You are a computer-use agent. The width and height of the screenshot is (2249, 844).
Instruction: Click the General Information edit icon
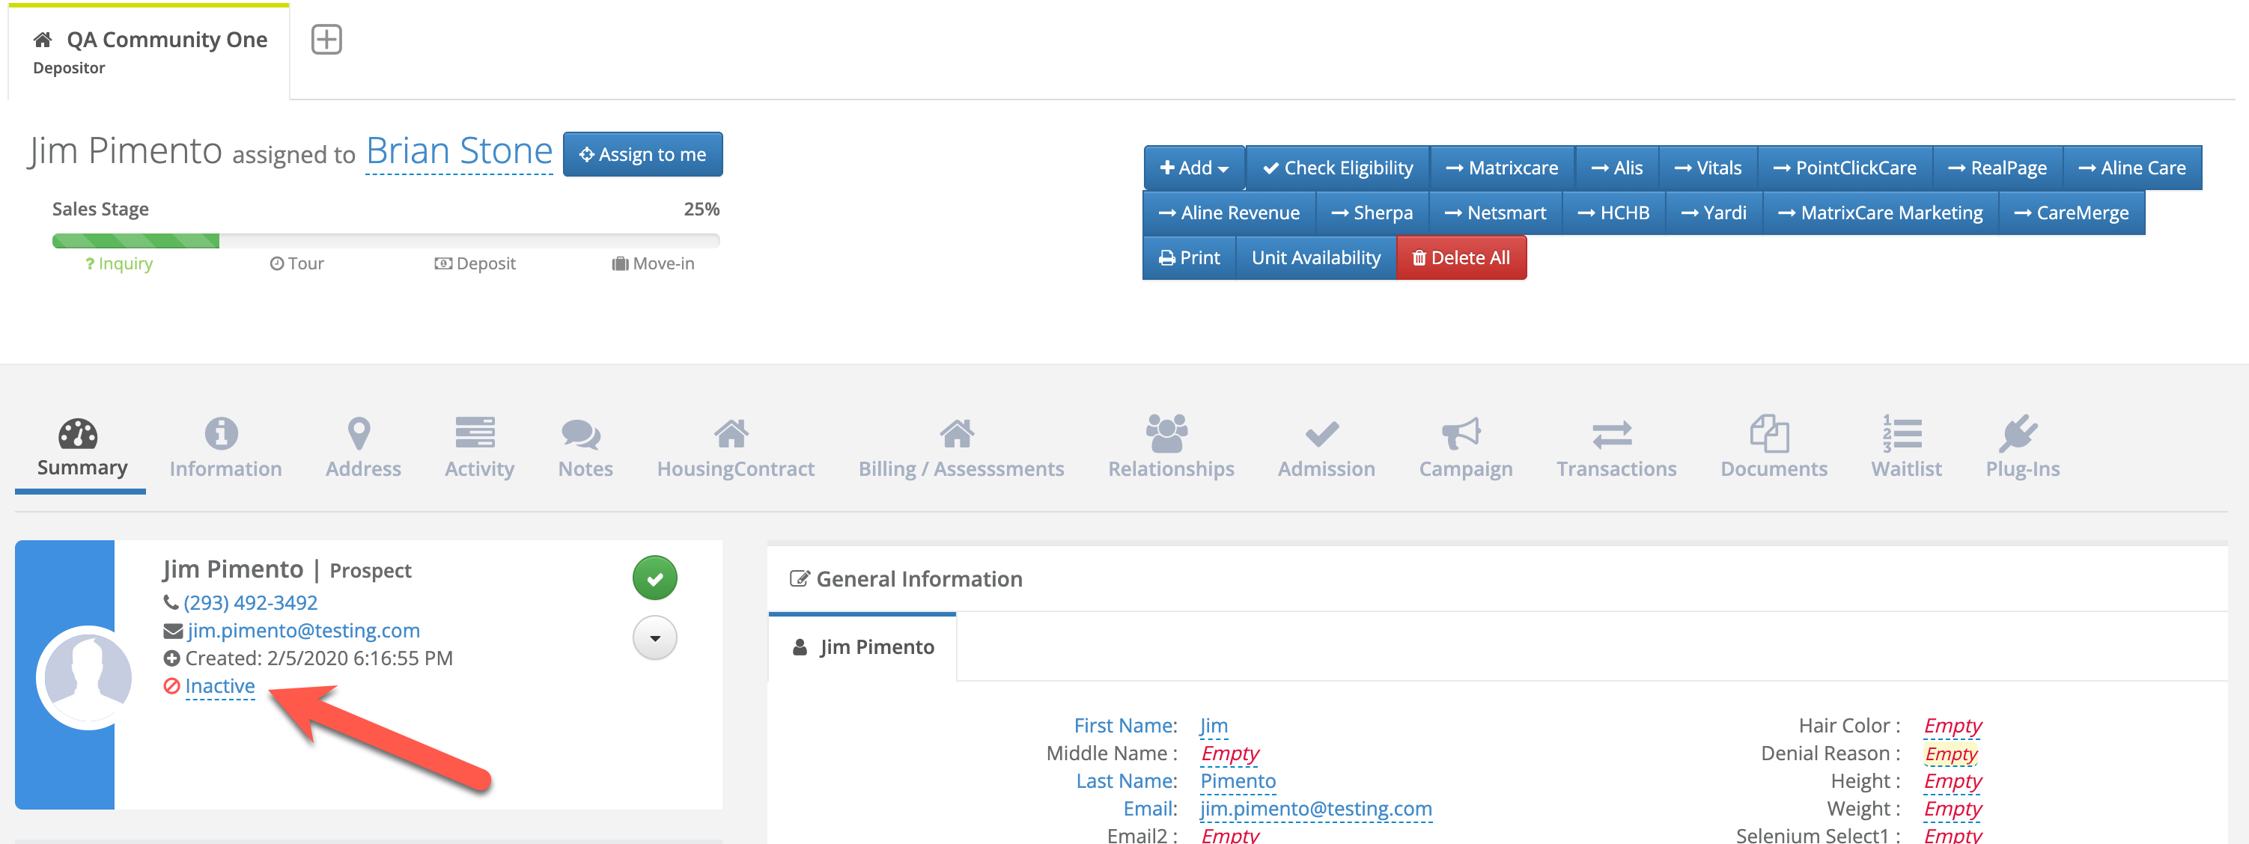click(x=798, y=578)
